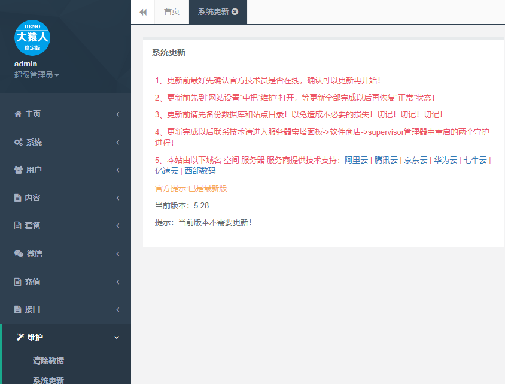Open the 清除数据 submenu item
The width and height of the screenshot is (505, 384).
click(x=48, y=361)
